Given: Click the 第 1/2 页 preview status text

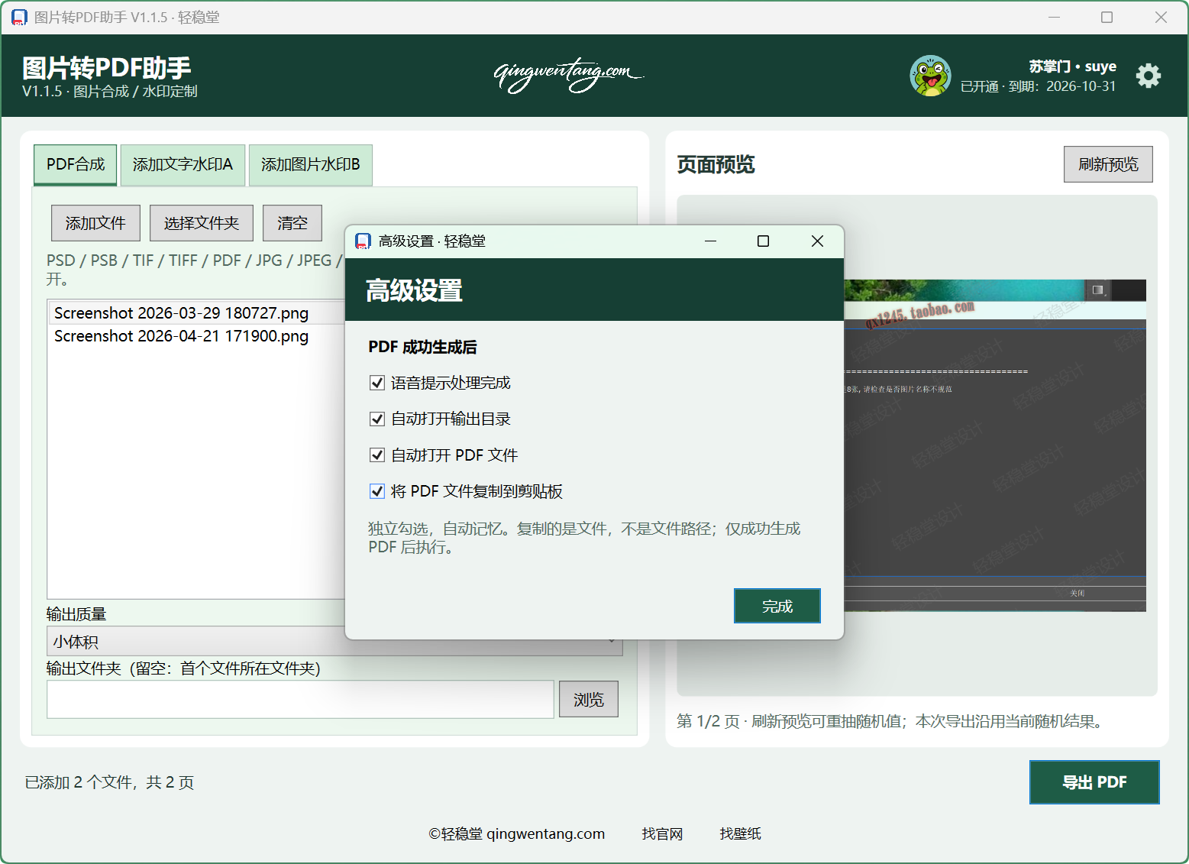Looking at the screenshot, I should click(x=891, y=721).
